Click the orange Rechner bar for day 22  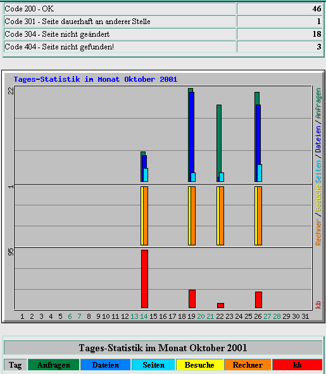pyautogui.click(x=222, y=216)
